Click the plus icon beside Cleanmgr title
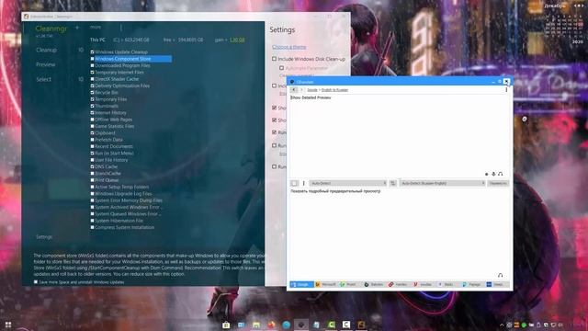Image resolution: width=588 pixels, height=331 pixels. pyautogui.click(x=77, y=28)
